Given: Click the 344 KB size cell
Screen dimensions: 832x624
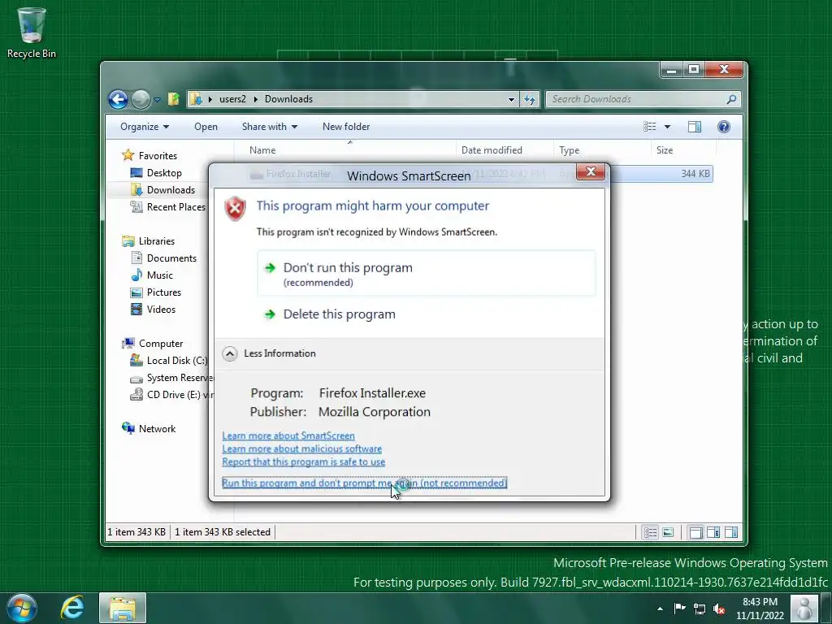Looking at the screenshot, I should 695,174.
